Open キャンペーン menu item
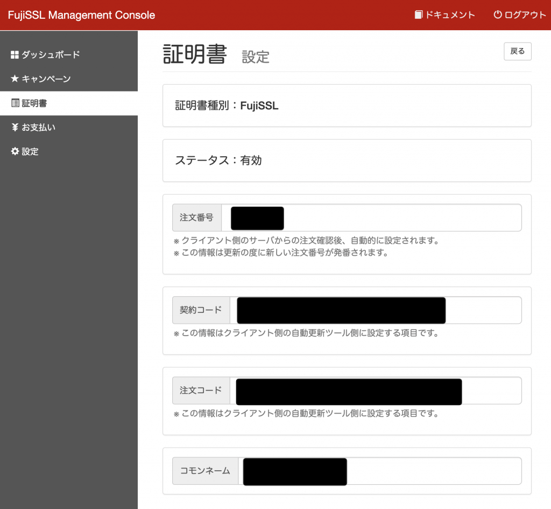Screen dimensions: 551x509 click(x=69, y=79)
